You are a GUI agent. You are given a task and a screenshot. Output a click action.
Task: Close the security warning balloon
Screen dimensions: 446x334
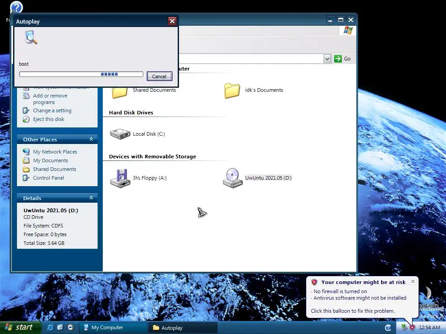413,281
